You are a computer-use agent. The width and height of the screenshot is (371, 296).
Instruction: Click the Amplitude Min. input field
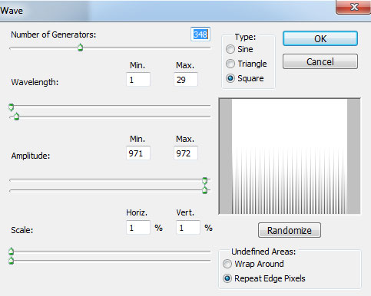point(138,153)
